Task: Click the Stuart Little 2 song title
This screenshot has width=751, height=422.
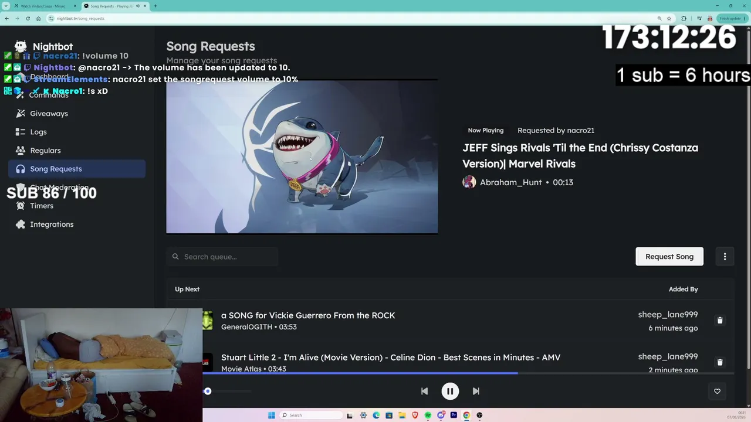Action: click(391, 357)
